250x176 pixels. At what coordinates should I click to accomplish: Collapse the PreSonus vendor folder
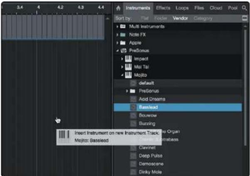[x=117, y=51]
